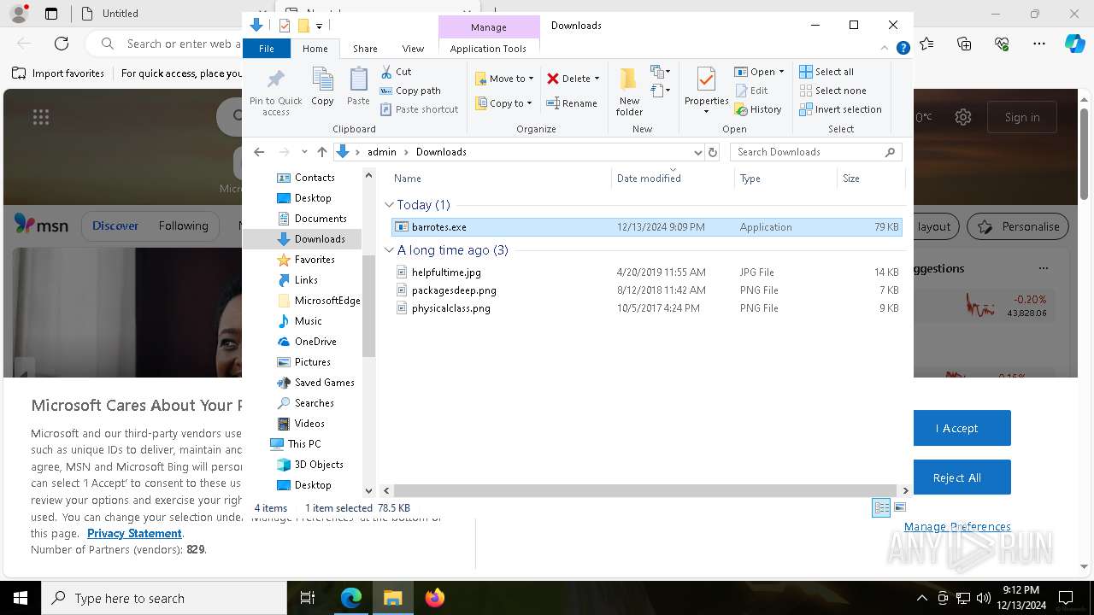Click the Cut scissors command

tap(396, 72)
